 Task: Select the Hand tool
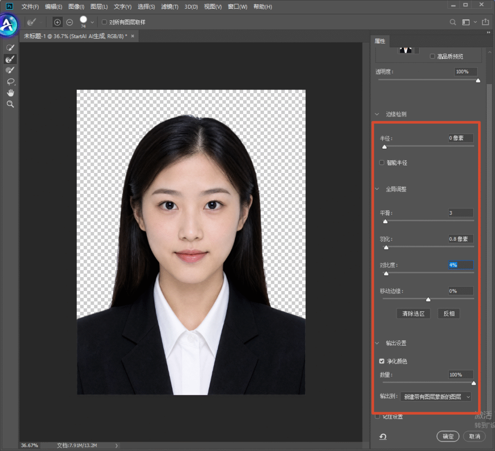pos(11,93)
